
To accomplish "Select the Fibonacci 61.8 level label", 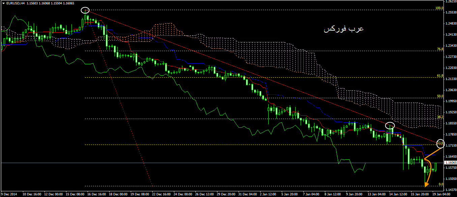I will coord(440,76).
